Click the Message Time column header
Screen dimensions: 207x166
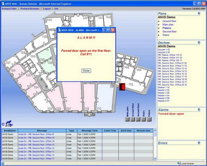click(89, 130)
